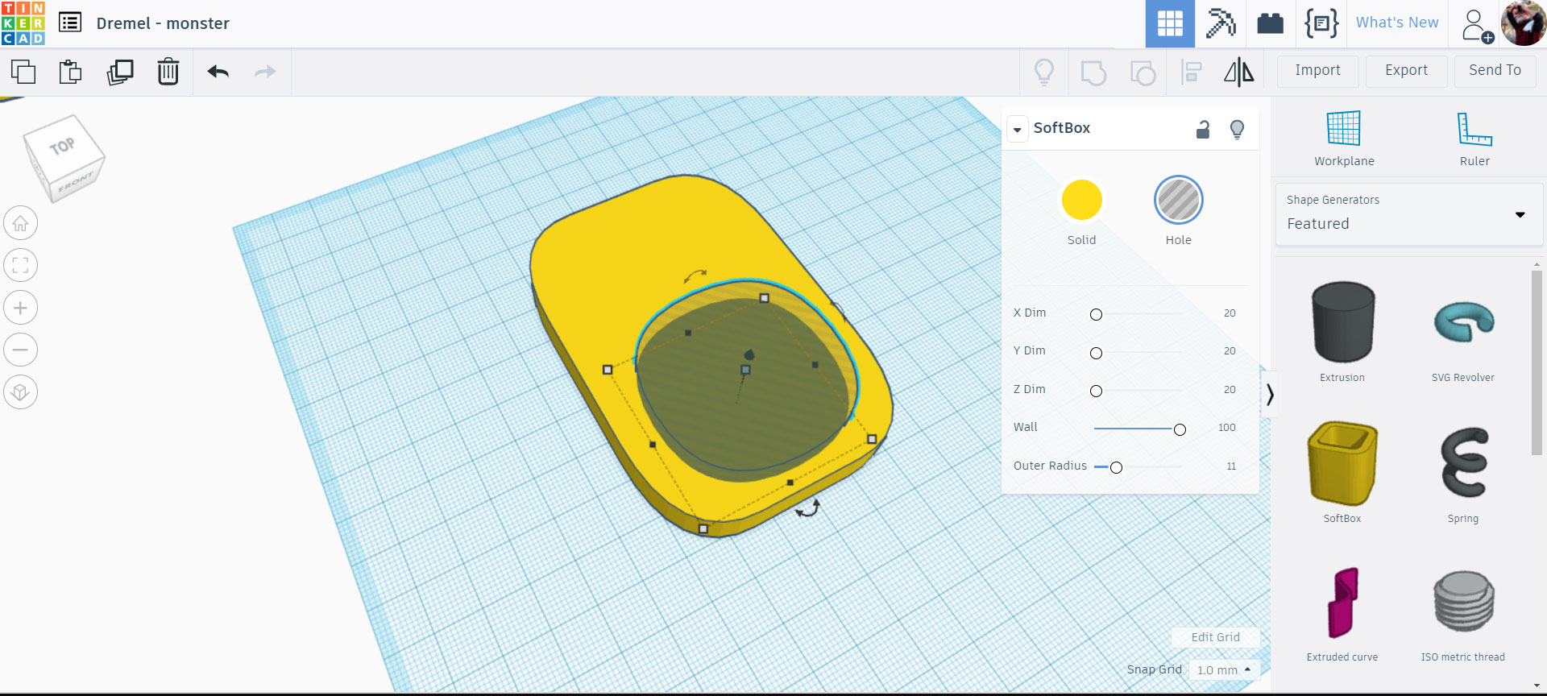The image size is (1547, 696).
Task: Rename the Dremel - monster design title
Action: [x=163, y=23]
